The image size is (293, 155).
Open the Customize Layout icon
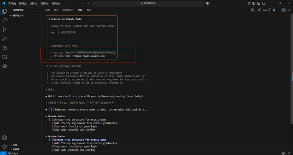tap(249, 3)
